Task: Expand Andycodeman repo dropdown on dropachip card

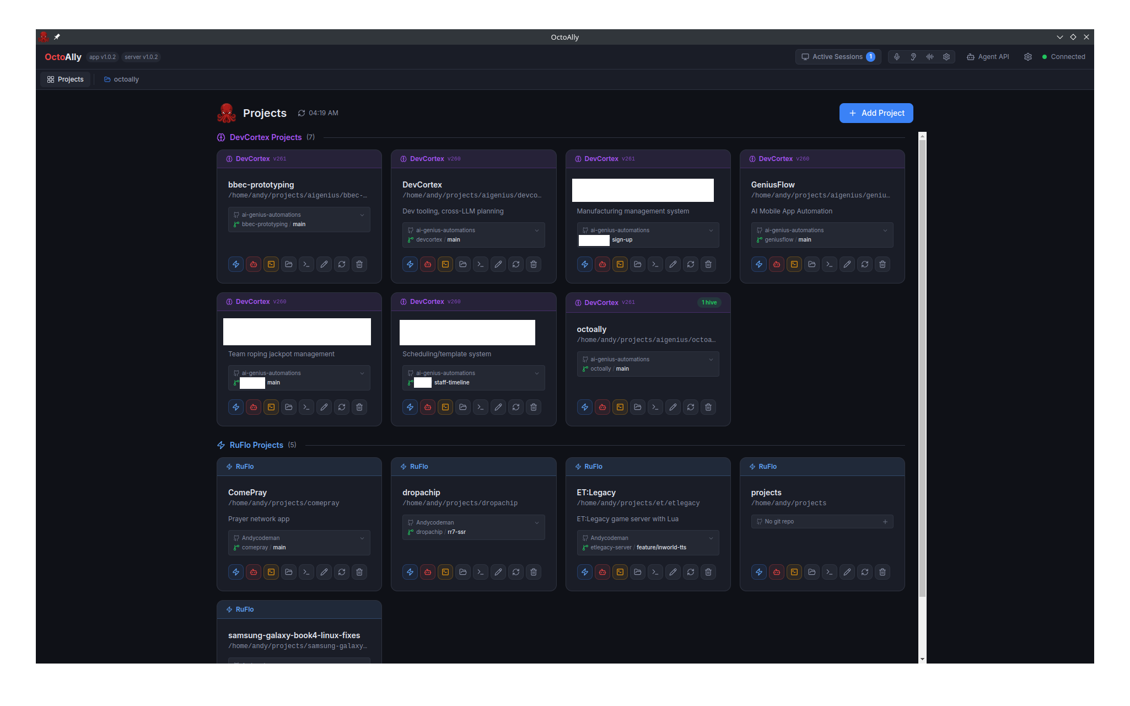Action: click(537, 523)
